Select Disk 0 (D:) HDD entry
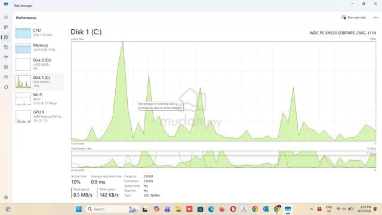The height and width of the screenshot is (215, 382). 39,64
